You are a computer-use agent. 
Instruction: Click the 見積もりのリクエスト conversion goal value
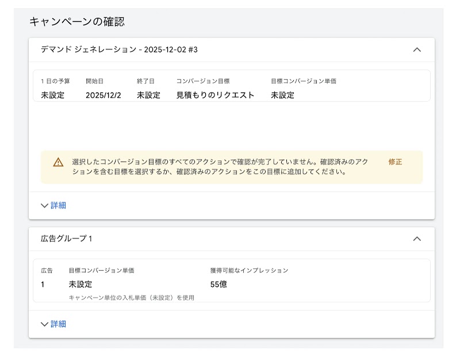click(215, 96)
